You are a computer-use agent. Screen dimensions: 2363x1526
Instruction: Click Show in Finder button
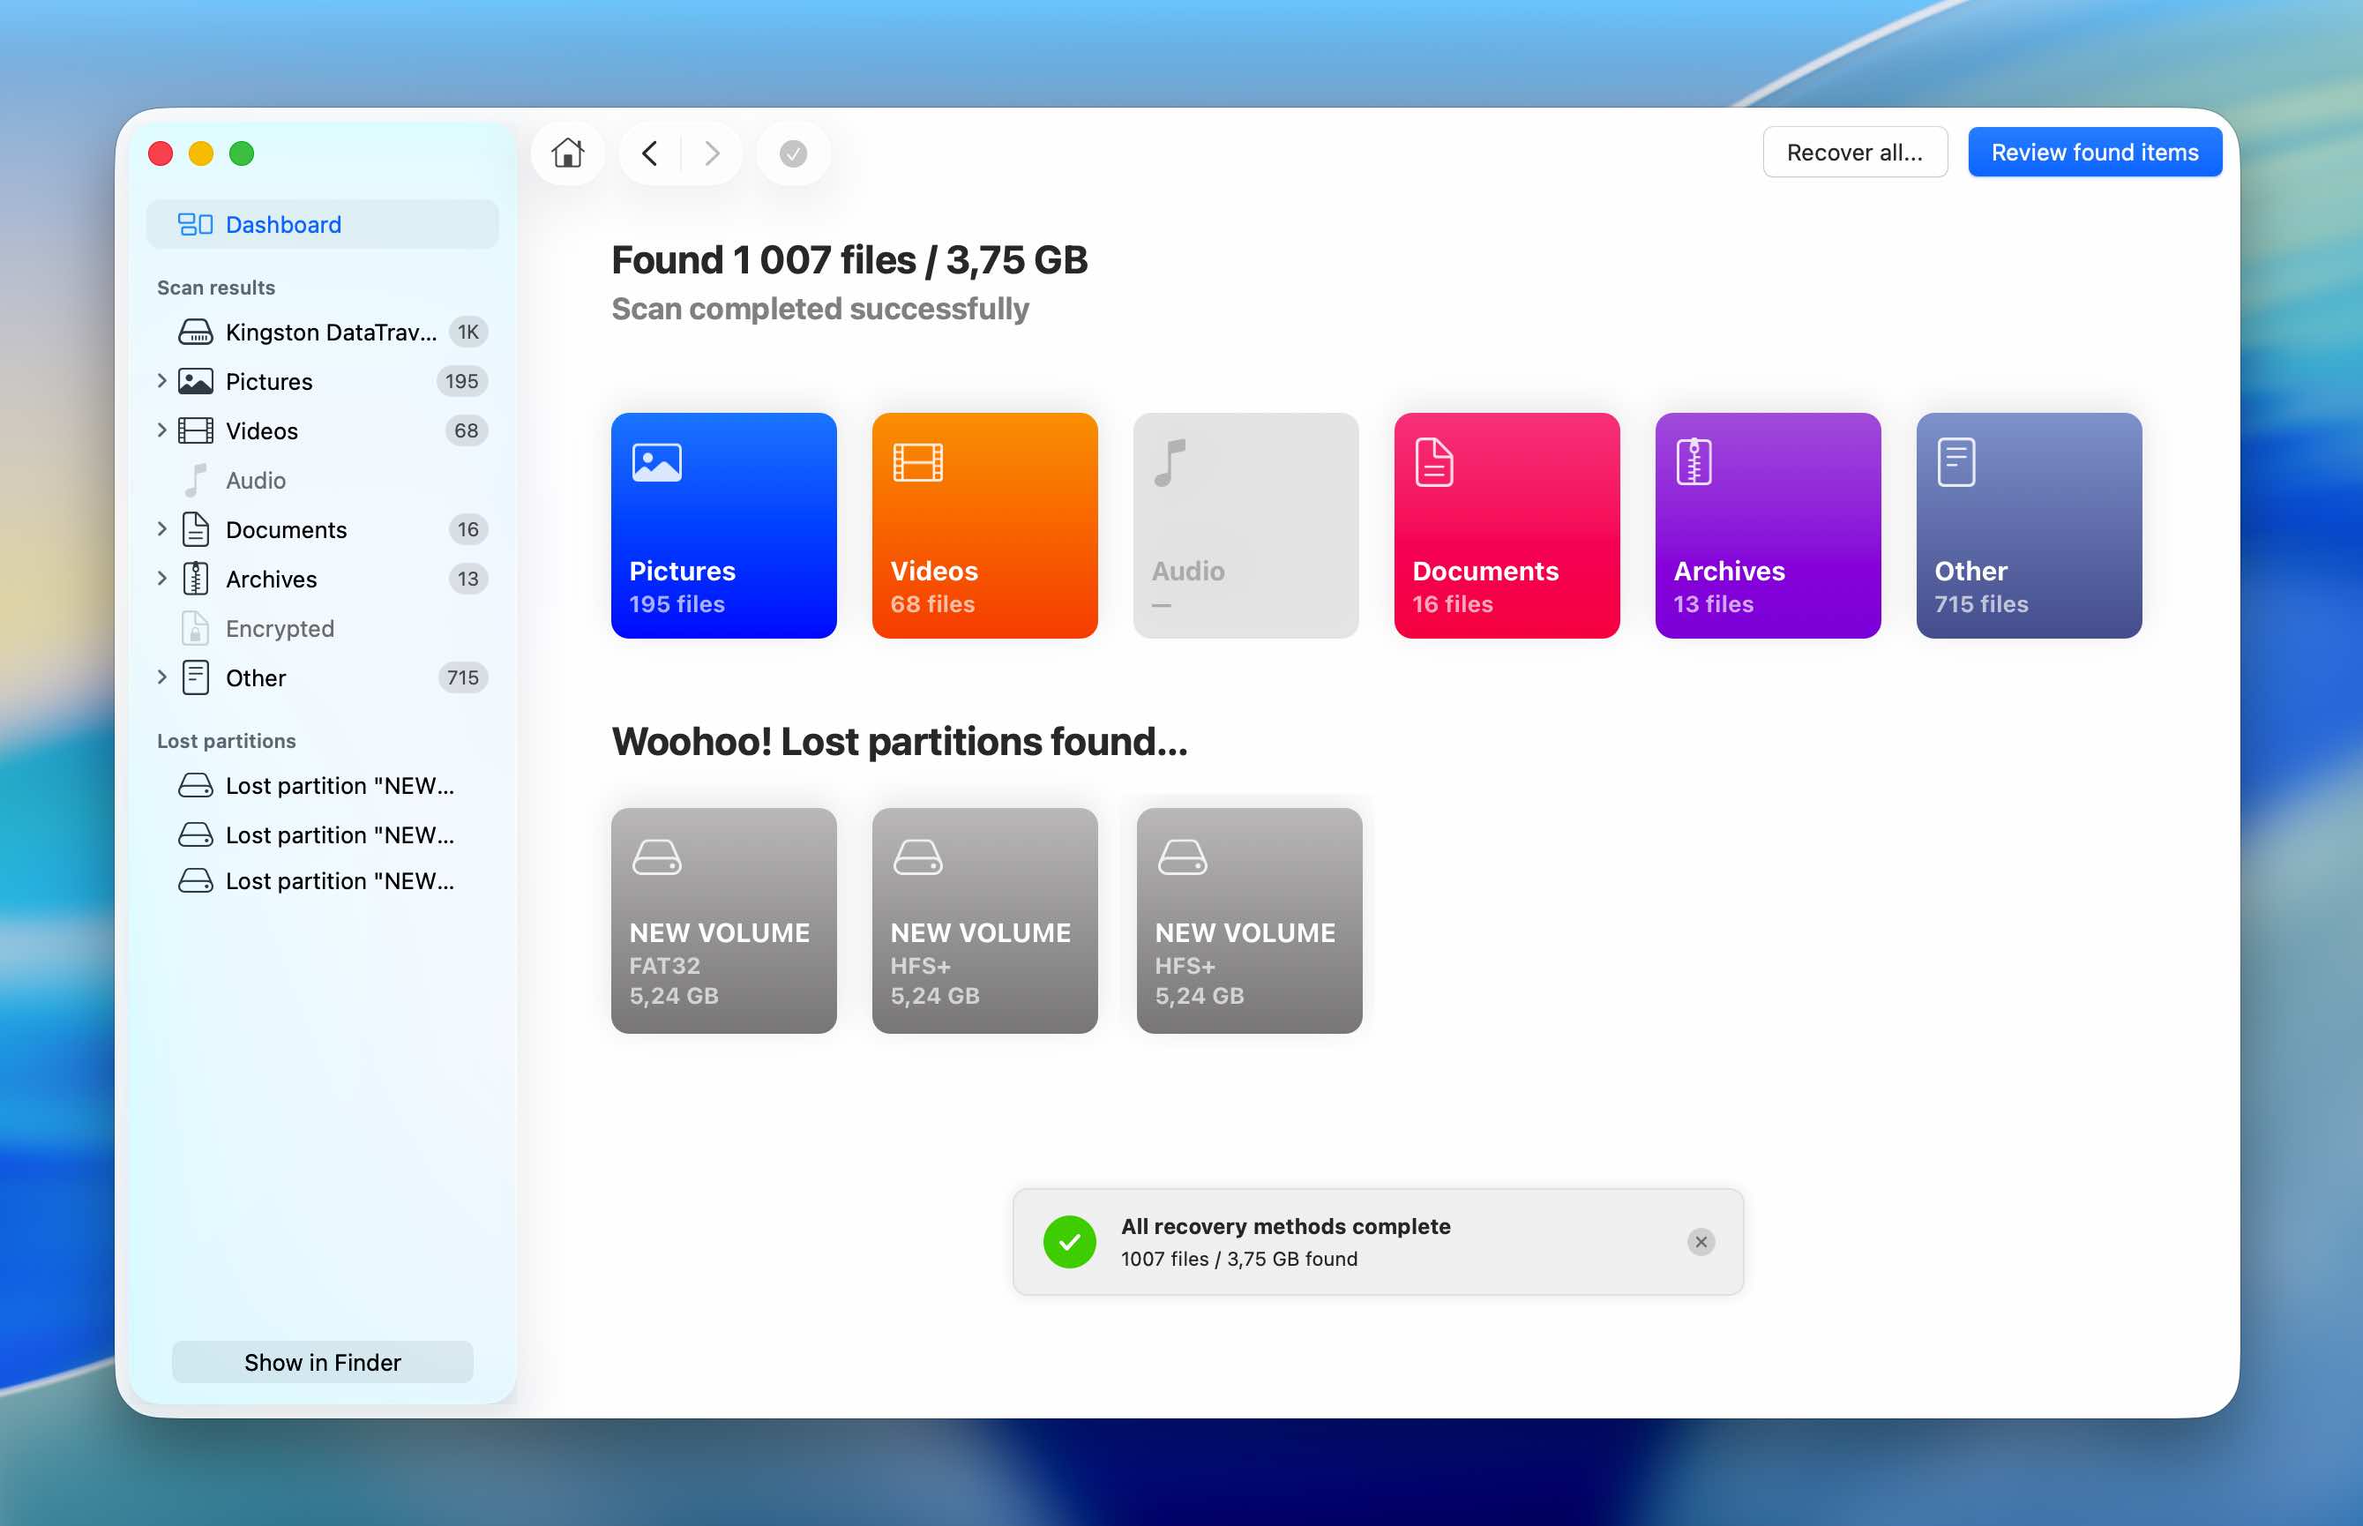click(322, 1362)
